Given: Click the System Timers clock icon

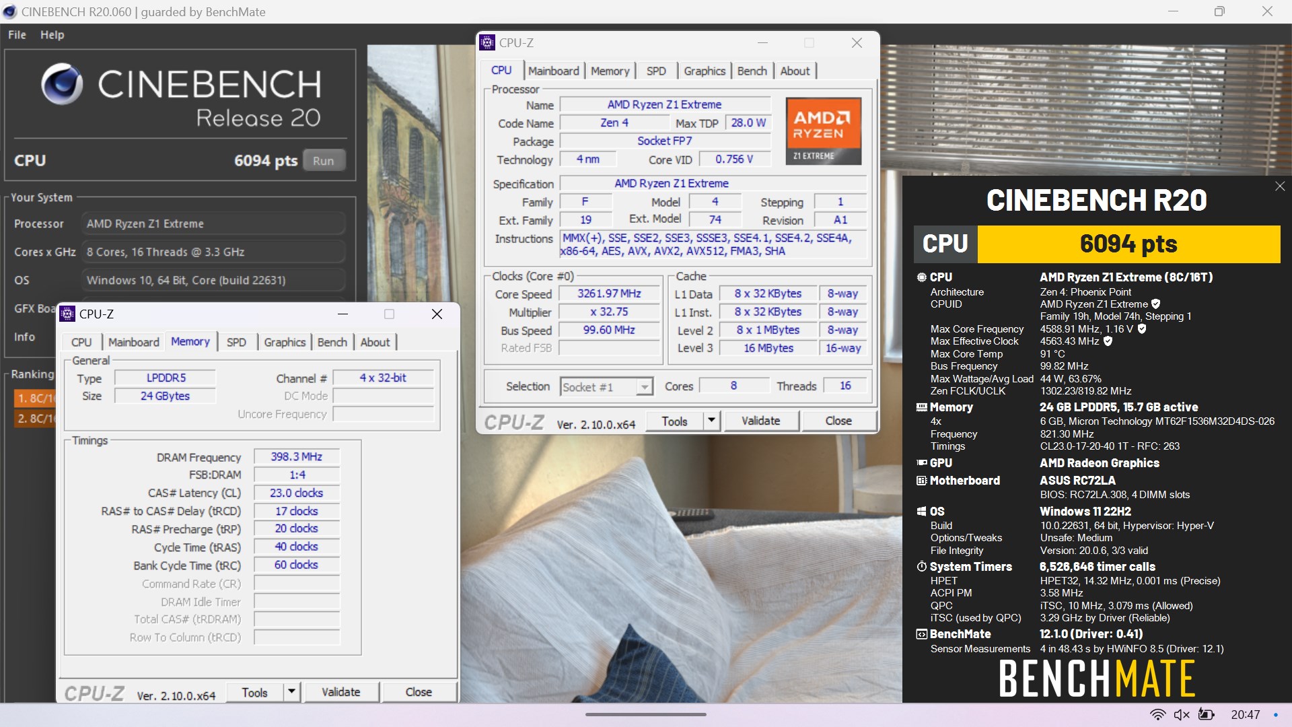Looking at the screenshot, I should pos(921,567).
